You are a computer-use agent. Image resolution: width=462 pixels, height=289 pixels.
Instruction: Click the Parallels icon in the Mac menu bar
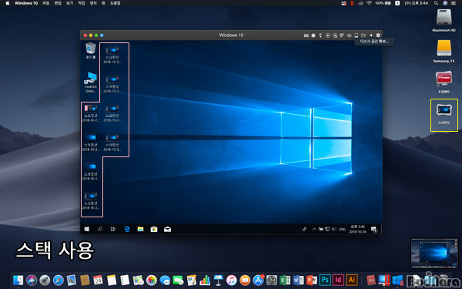click(x=352, y=3)
